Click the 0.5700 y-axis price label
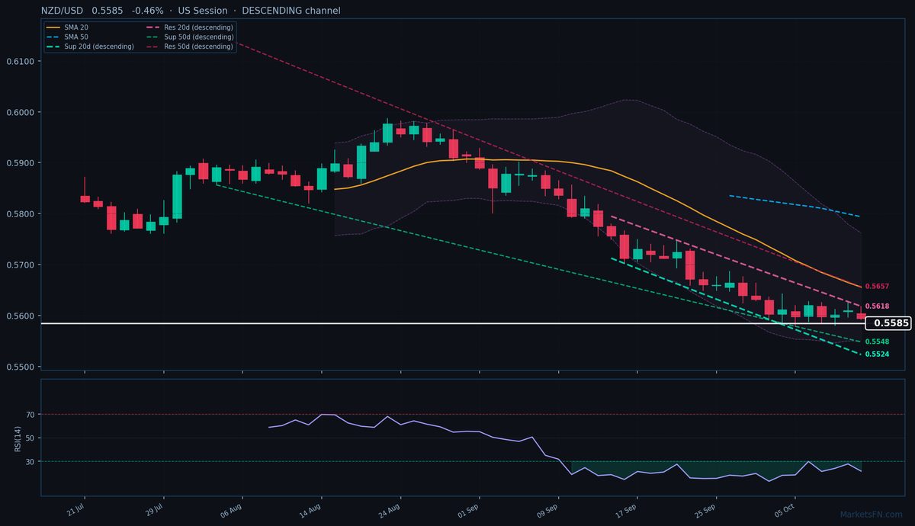 [x=19, y=265]
